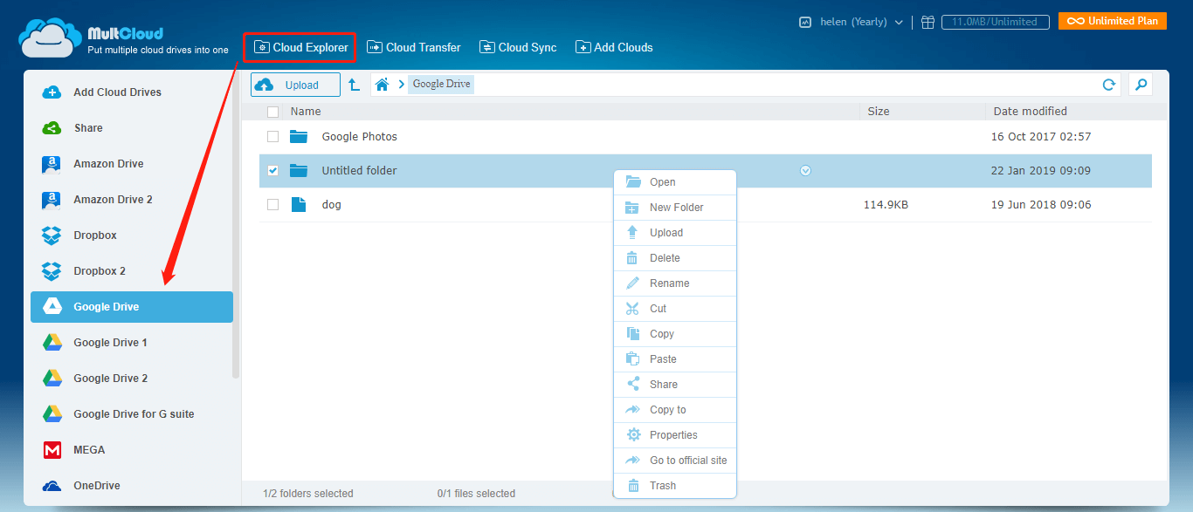This screenshot has height=512, width=1193.
Task: Check the Google Photos folder checkbox
Action: 272,137
